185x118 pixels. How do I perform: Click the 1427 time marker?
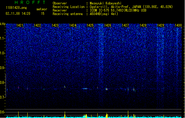tap(125, 25)
